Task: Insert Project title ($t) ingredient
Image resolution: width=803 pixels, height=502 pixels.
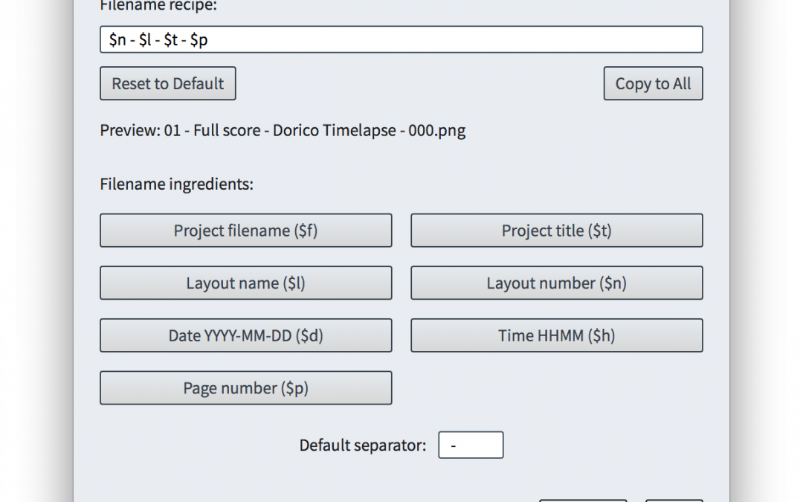Action: click(557, 231)
